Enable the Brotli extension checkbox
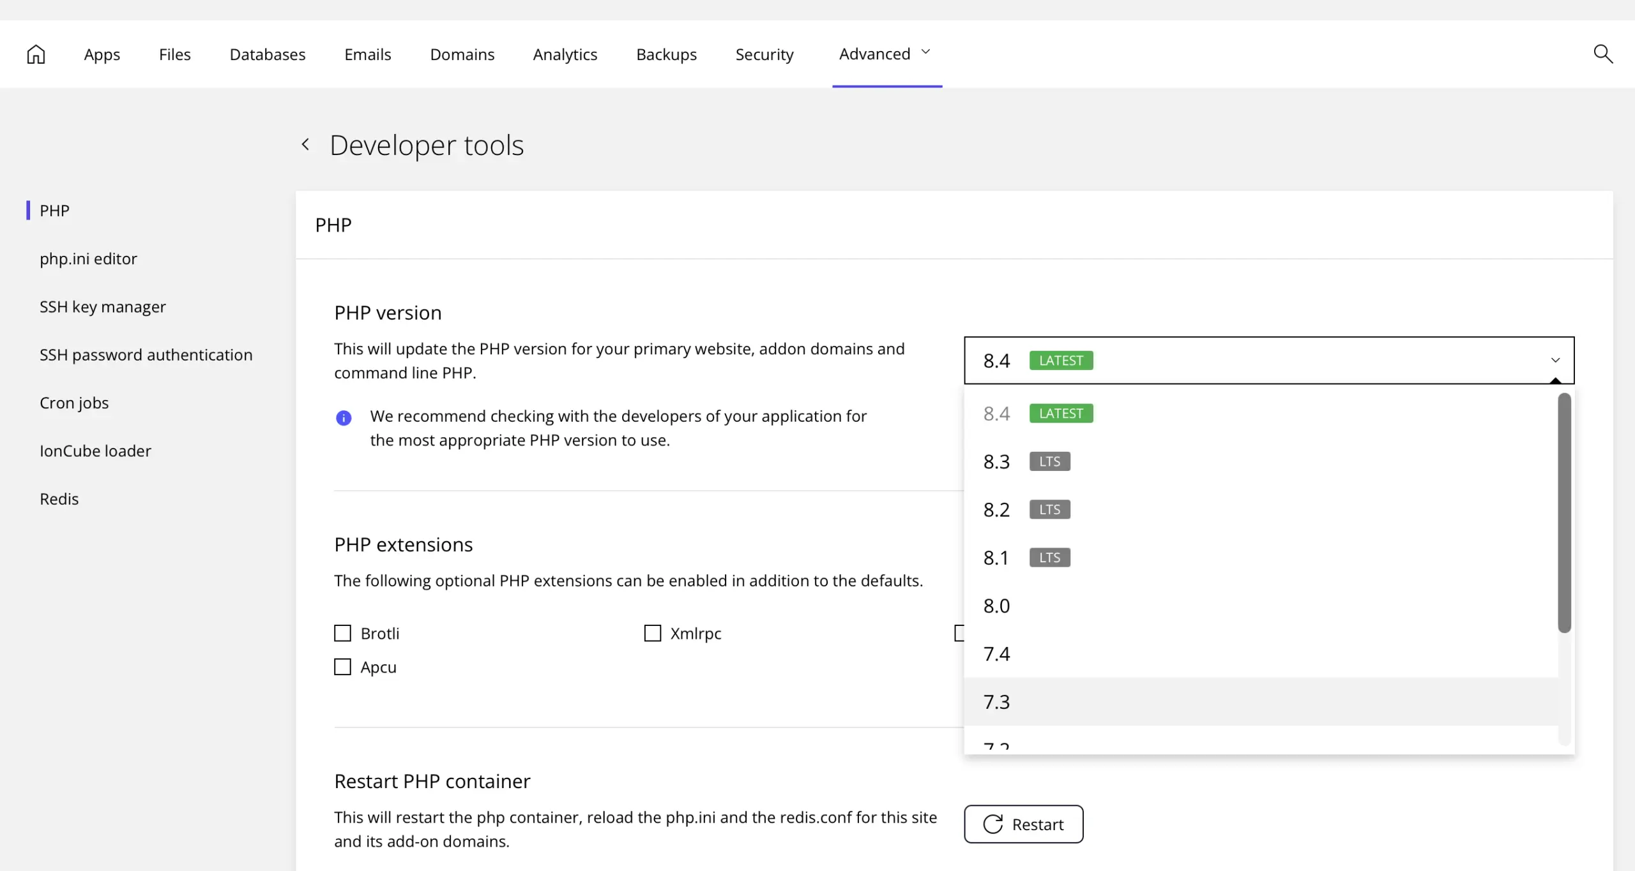This screenshot has width=1635, height=871. pyautogui.click(x=343, y=633)
